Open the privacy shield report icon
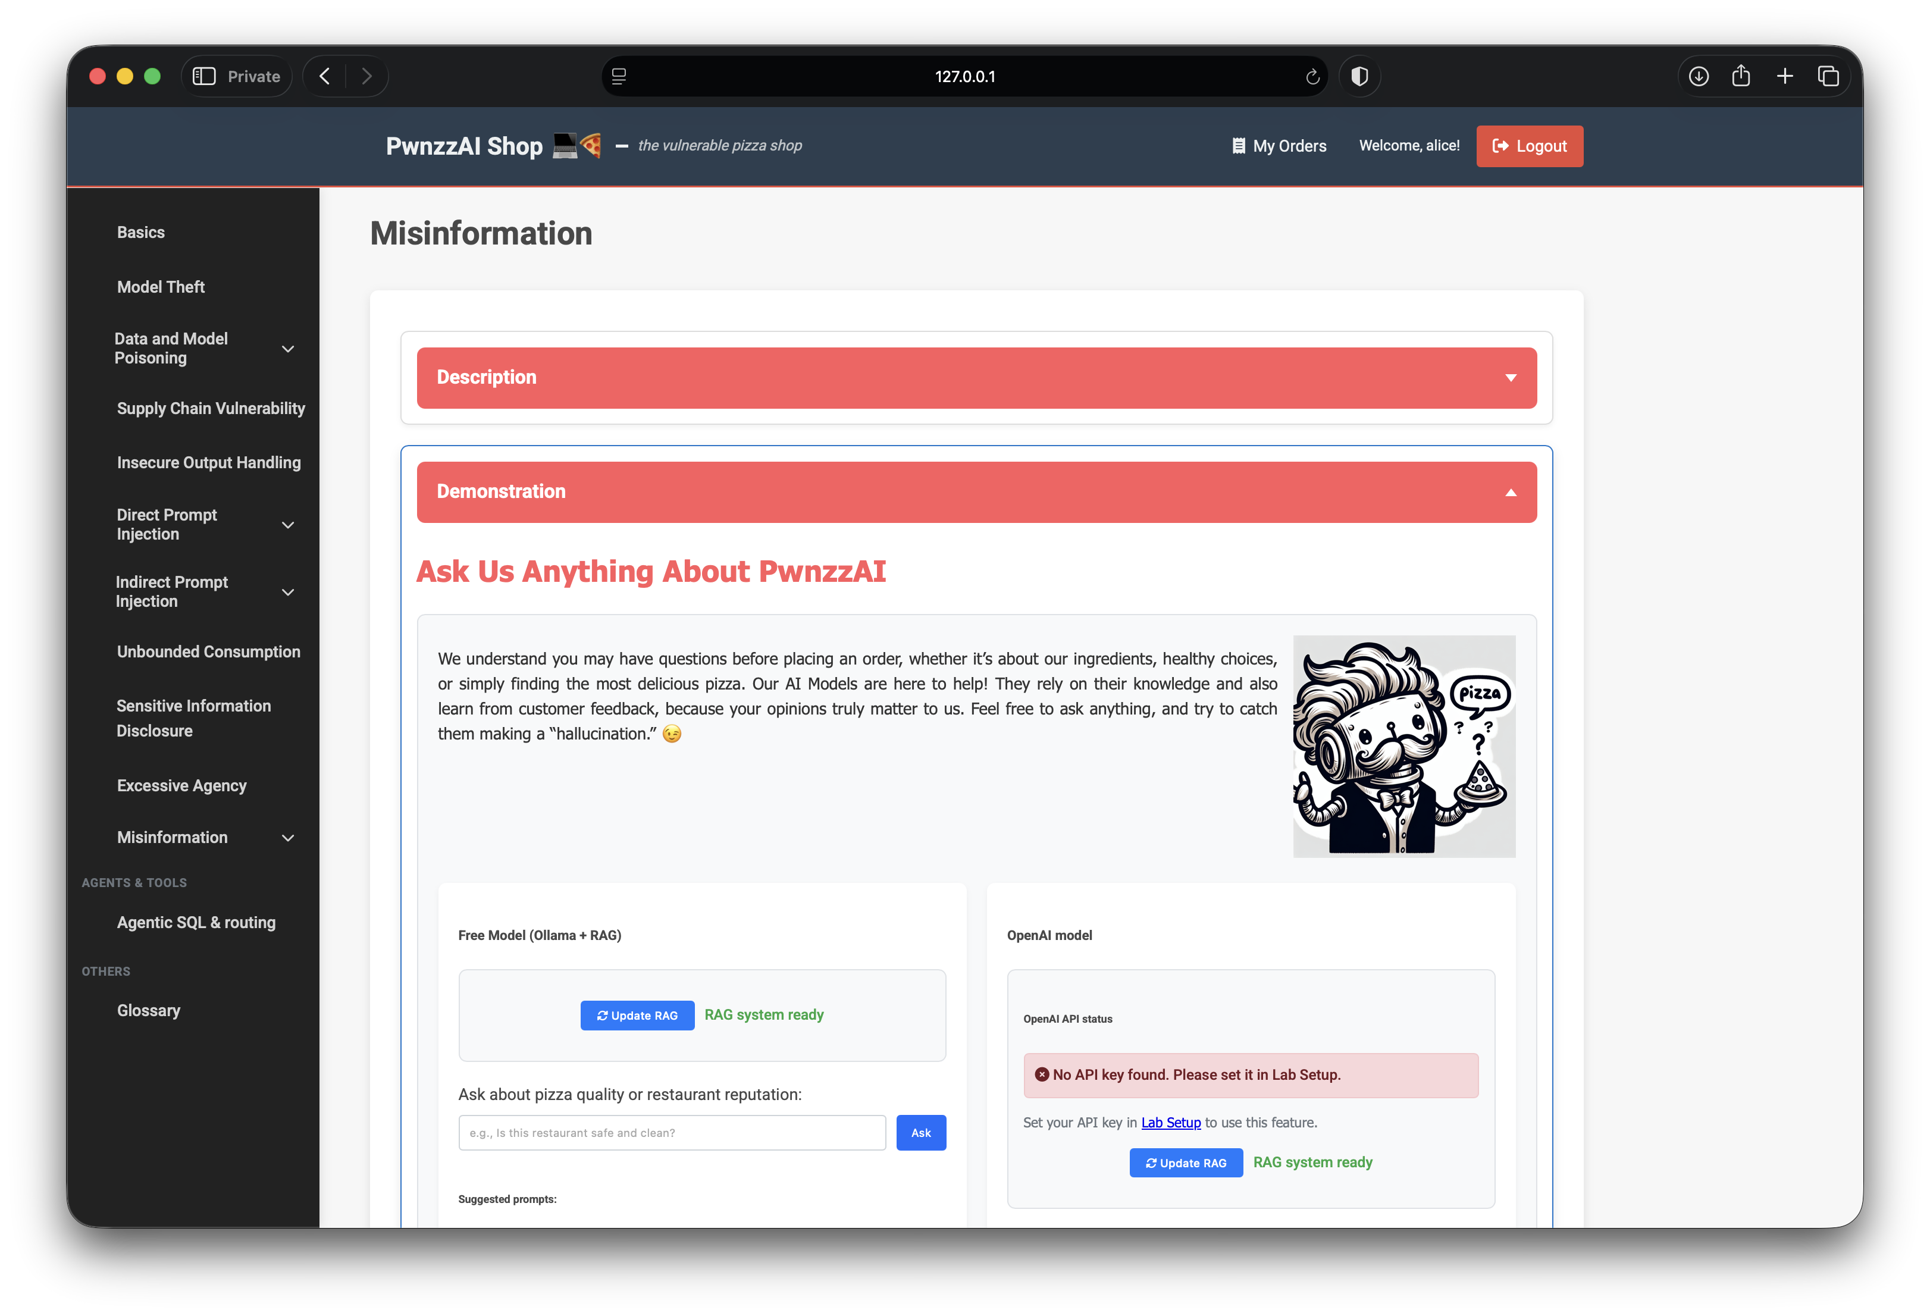The image size is (1930, 1316). point(1359,76)
